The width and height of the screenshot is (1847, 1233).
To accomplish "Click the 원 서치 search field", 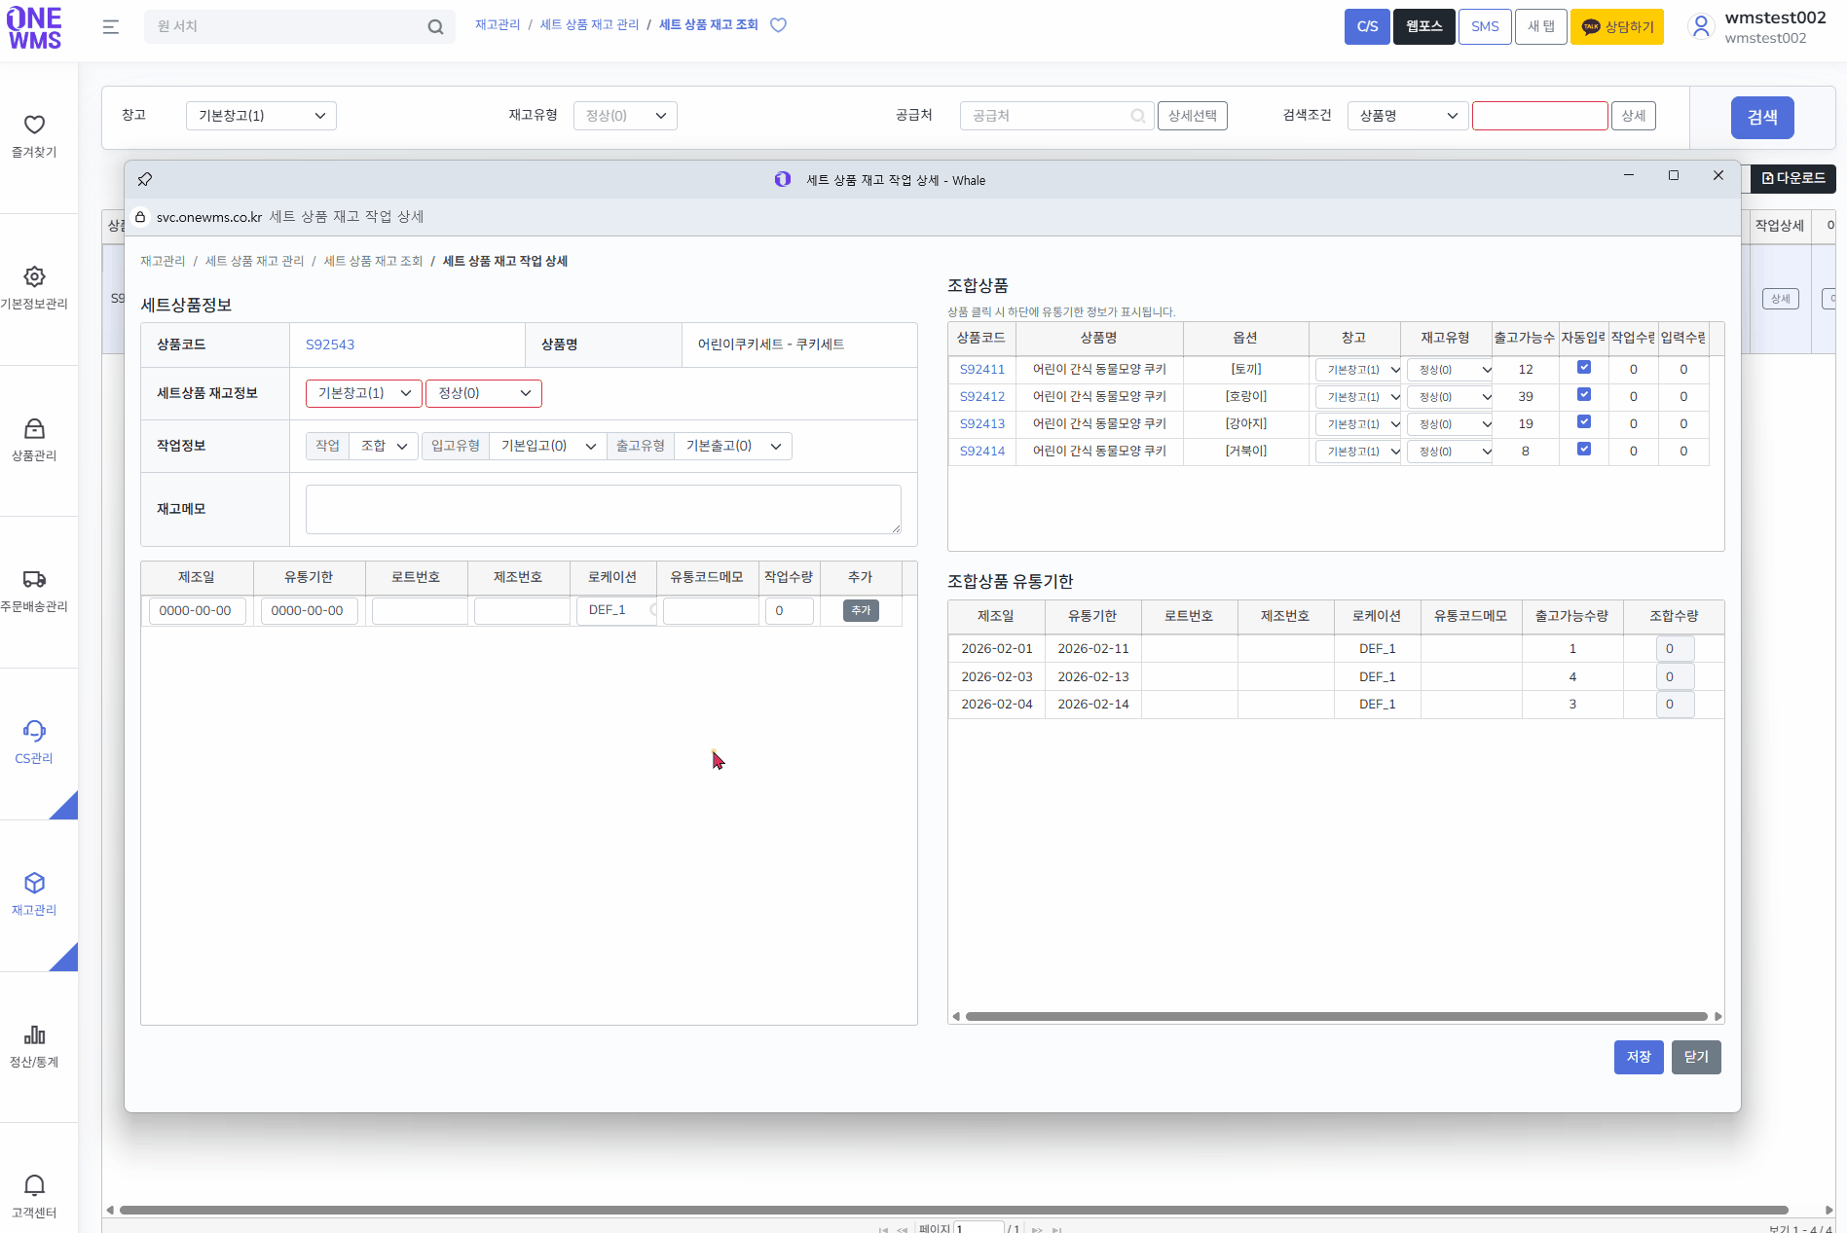I will 287,26.
